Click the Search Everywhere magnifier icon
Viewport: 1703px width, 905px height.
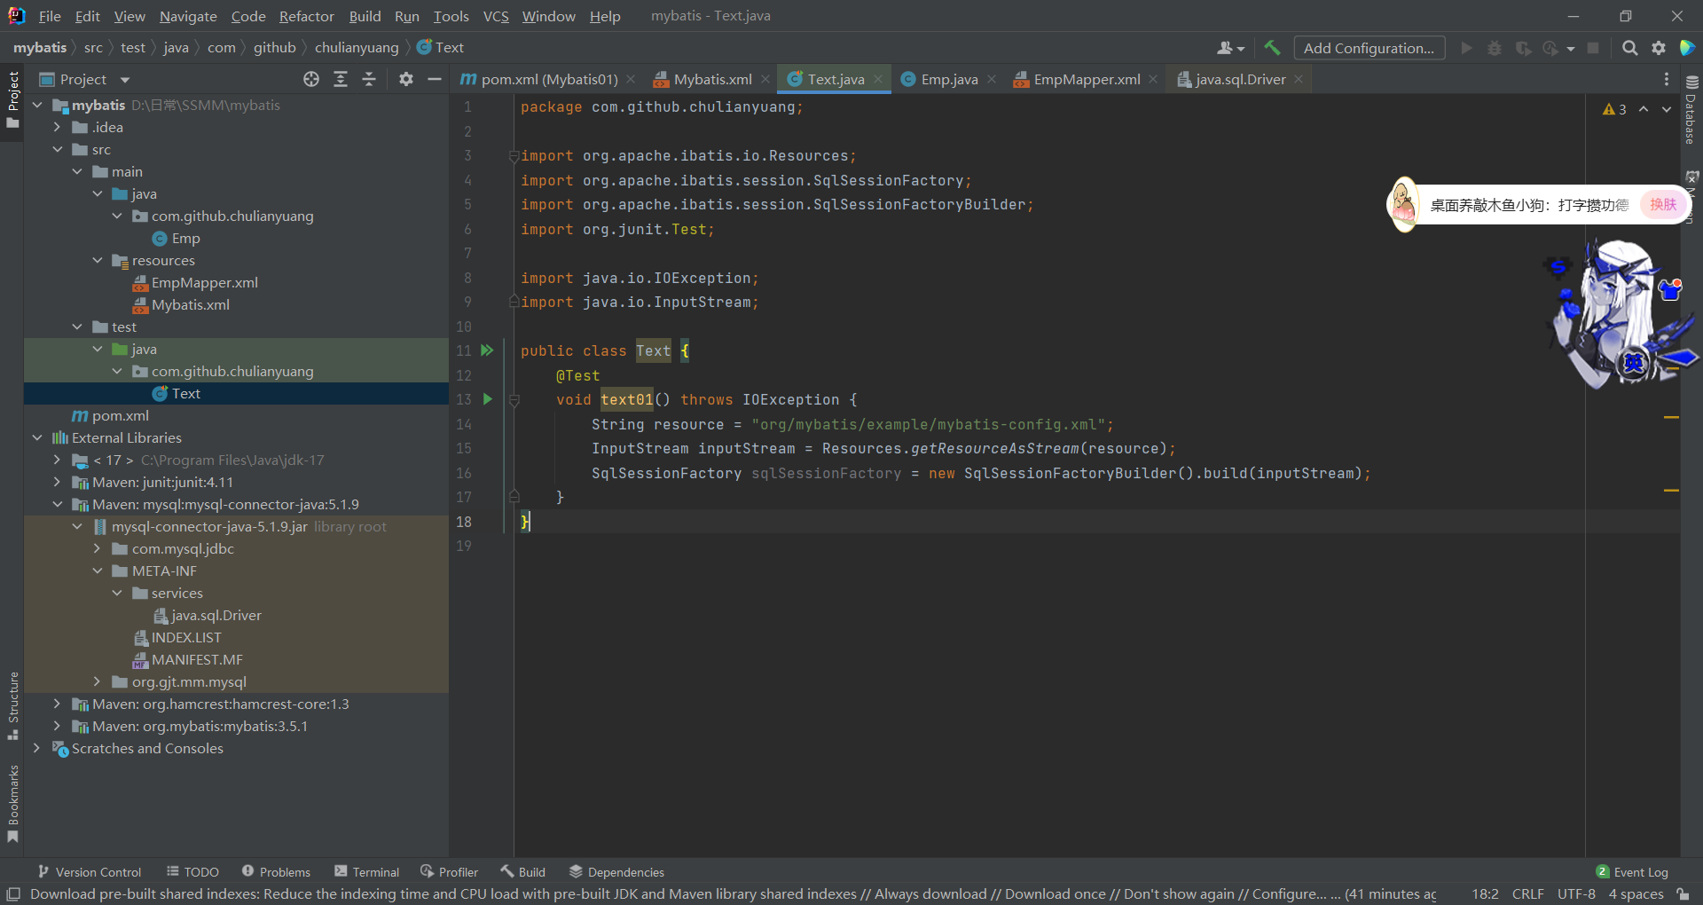[1629, 48]
